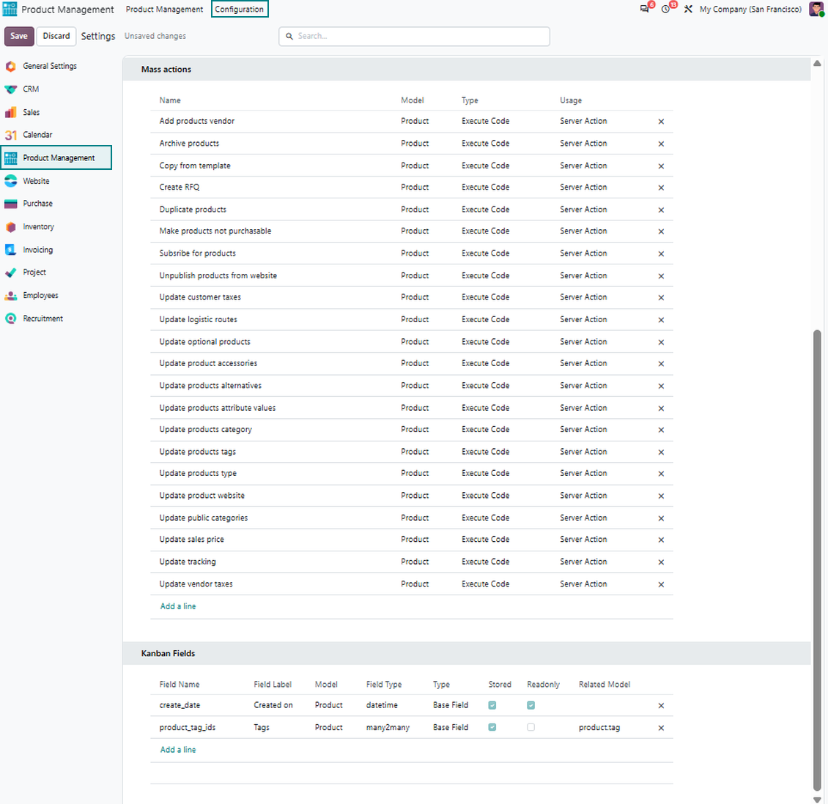Toggle Readonly checkbox for create_date
Screen dimensions: 828x804
click(531, 705)
